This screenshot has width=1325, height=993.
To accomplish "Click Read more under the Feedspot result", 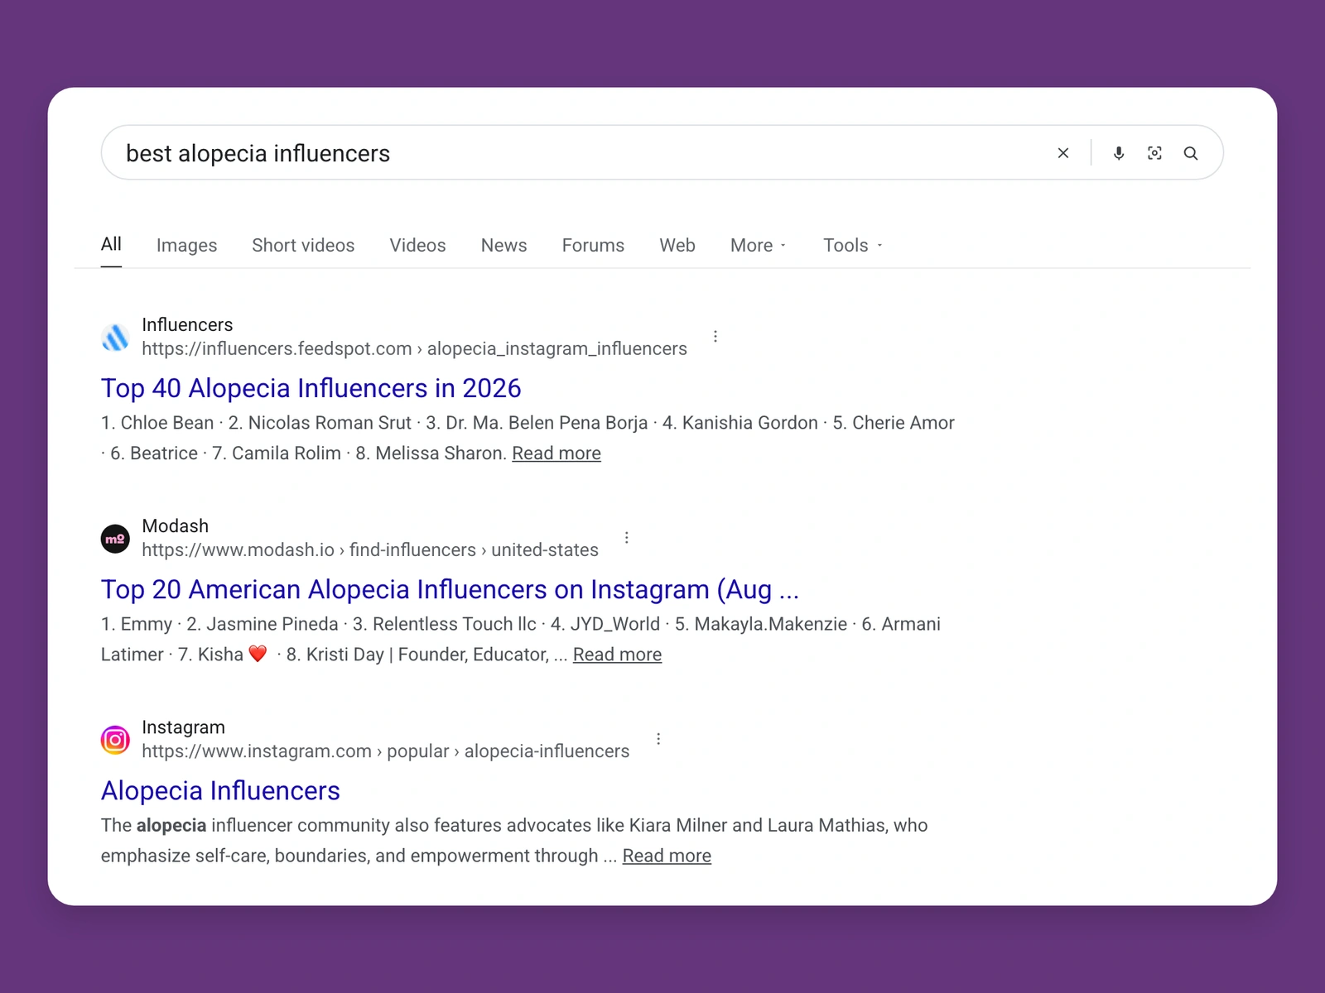I will point(556,453).
